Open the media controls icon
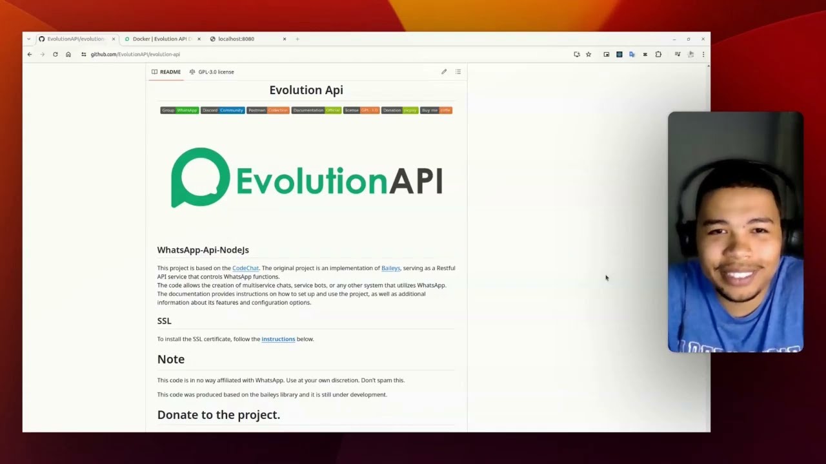This screenshot has width=826, height=464. point(678,54)
